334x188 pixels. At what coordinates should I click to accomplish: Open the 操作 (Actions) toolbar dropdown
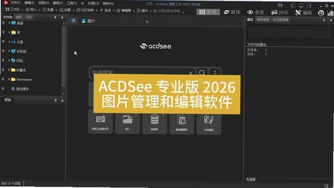pos(144,11)
